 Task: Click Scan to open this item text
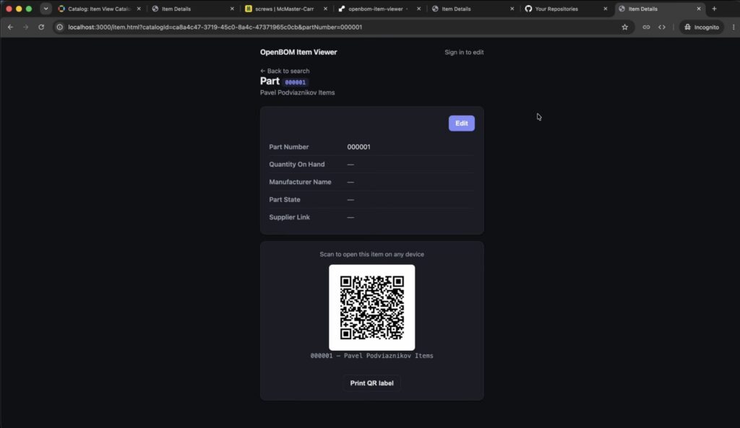coord(372,255)
